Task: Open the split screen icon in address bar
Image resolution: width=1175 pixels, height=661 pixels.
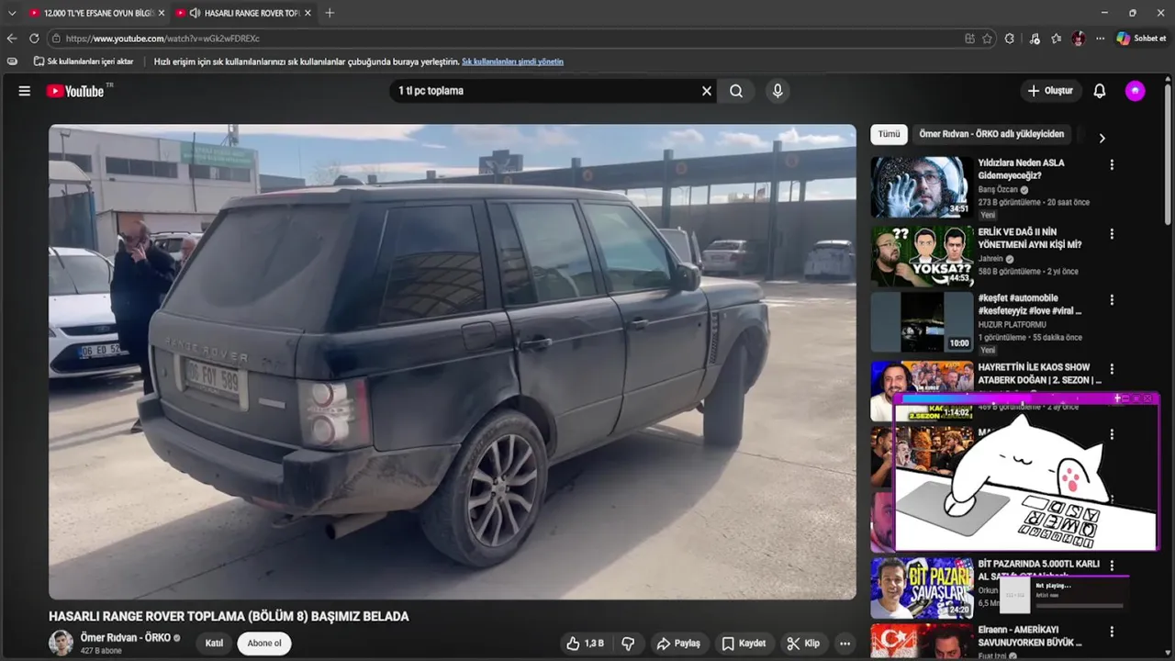Action: pos(969,39)
